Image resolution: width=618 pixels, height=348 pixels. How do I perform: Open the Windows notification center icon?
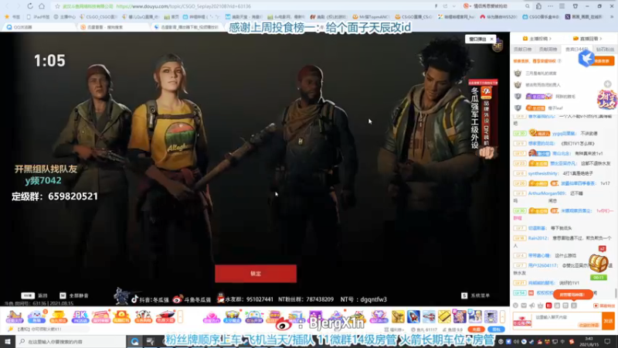pyautogui.click(x=607, y=342)
